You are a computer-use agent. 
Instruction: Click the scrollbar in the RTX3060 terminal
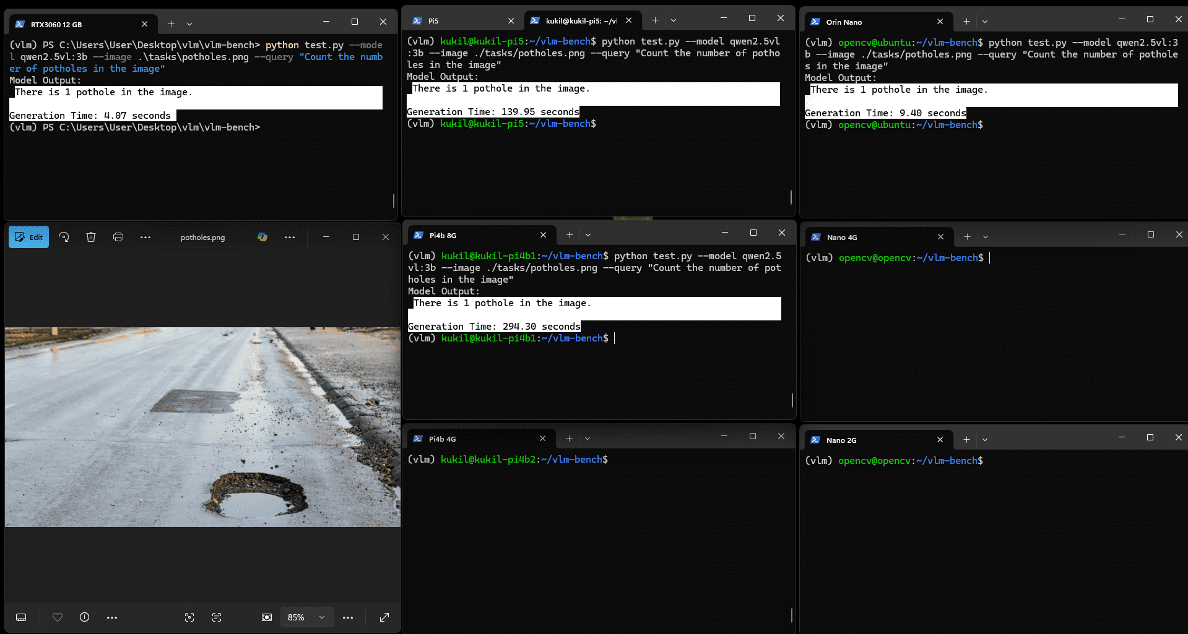(x=394, y=201)
